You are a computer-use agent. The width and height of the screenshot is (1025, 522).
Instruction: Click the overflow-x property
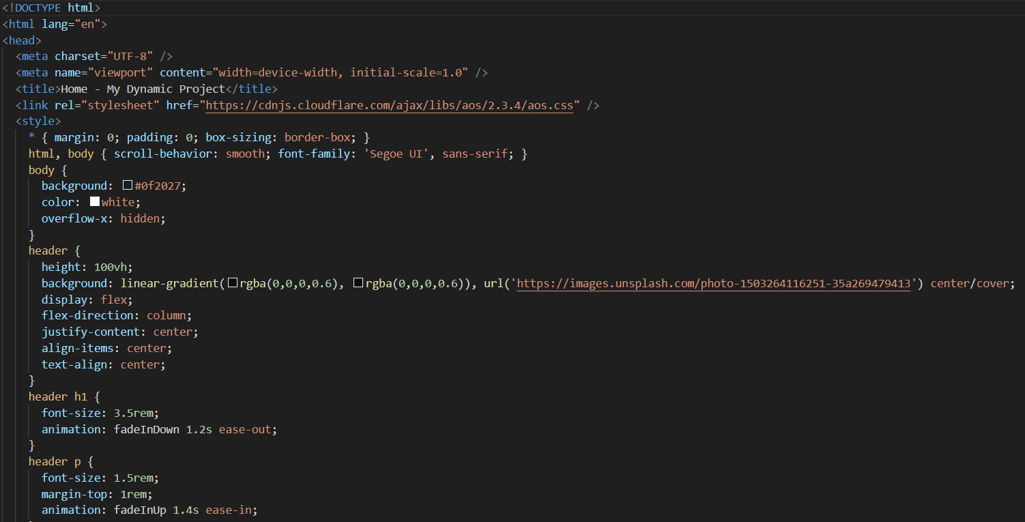click(x=74, y=218)
